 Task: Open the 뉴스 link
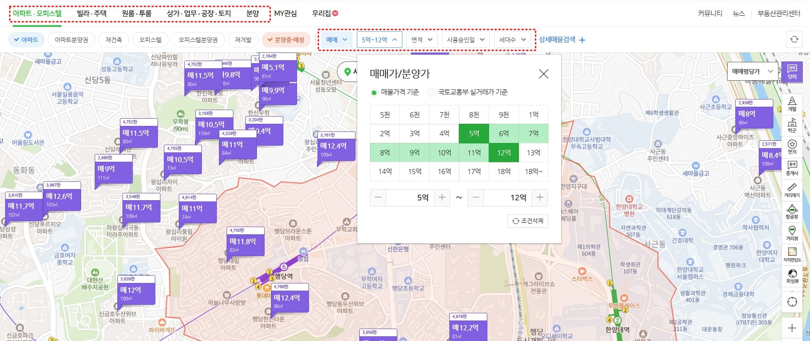[739, 13]
